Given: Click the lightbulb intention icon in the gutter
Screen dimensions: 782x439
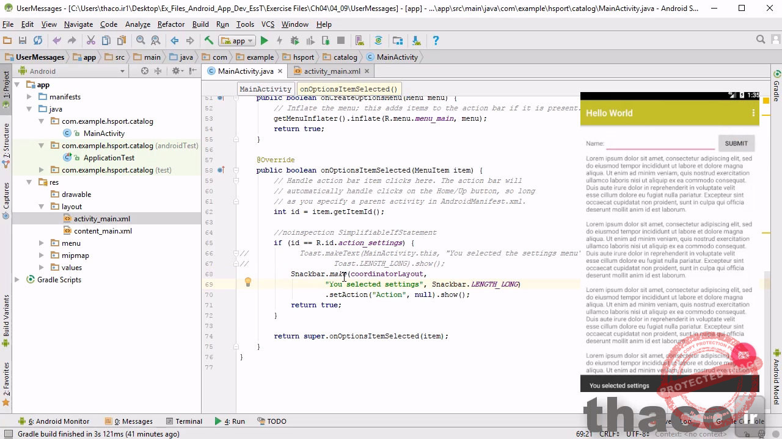Looking at the screenshot, I should click(x=247, y=283).
